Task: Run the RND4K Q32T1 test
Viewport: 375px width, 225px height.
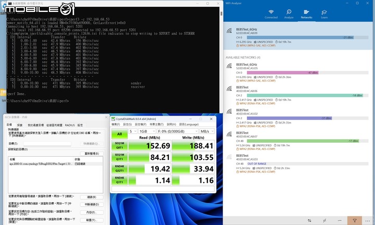Action: click(x=119, y=168)
